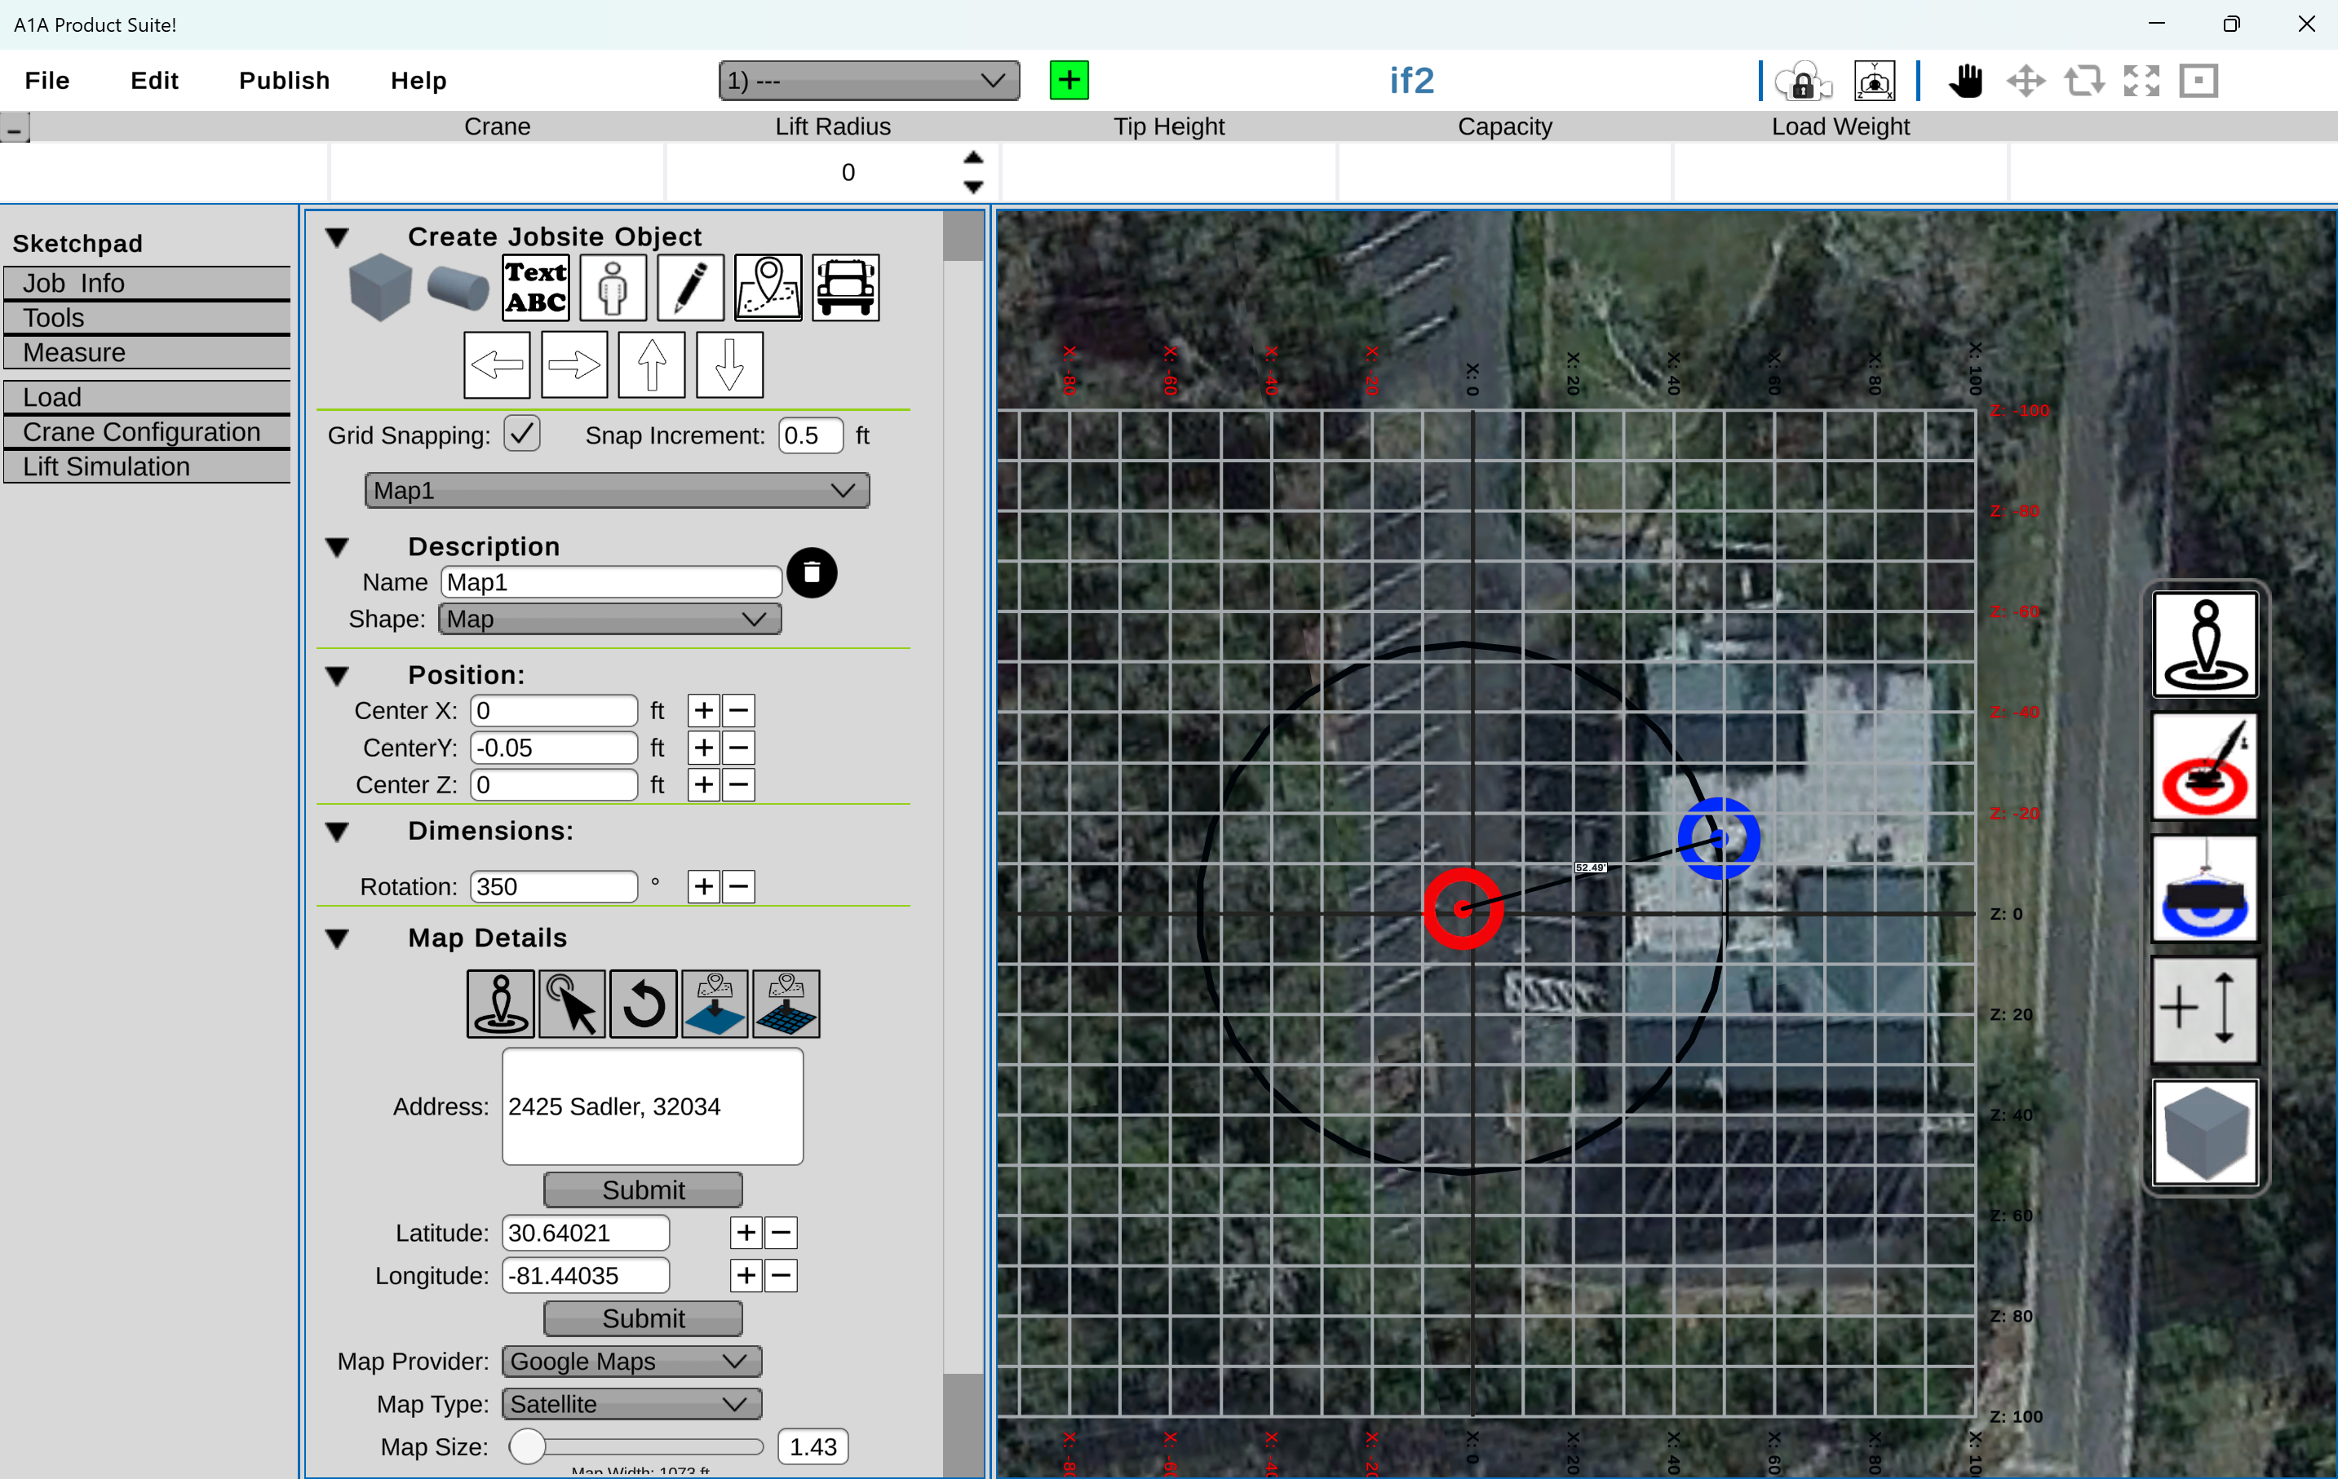Click the grey cube button on the viewport palette
This screenshot has height=1479, width=2338.
(2205, 1132)
